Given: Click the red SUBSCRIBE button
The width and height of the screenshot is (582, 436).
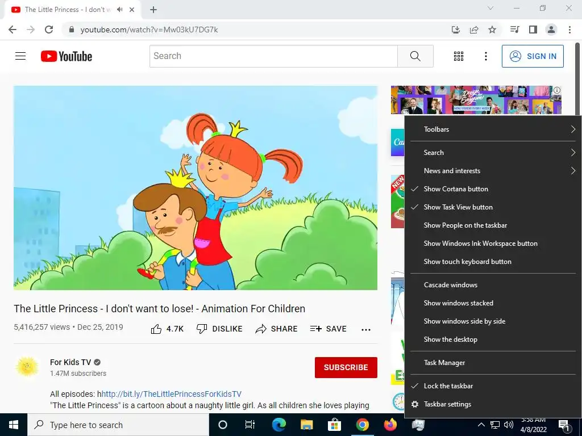Looking at the screenshot, I should coord(346,367).
